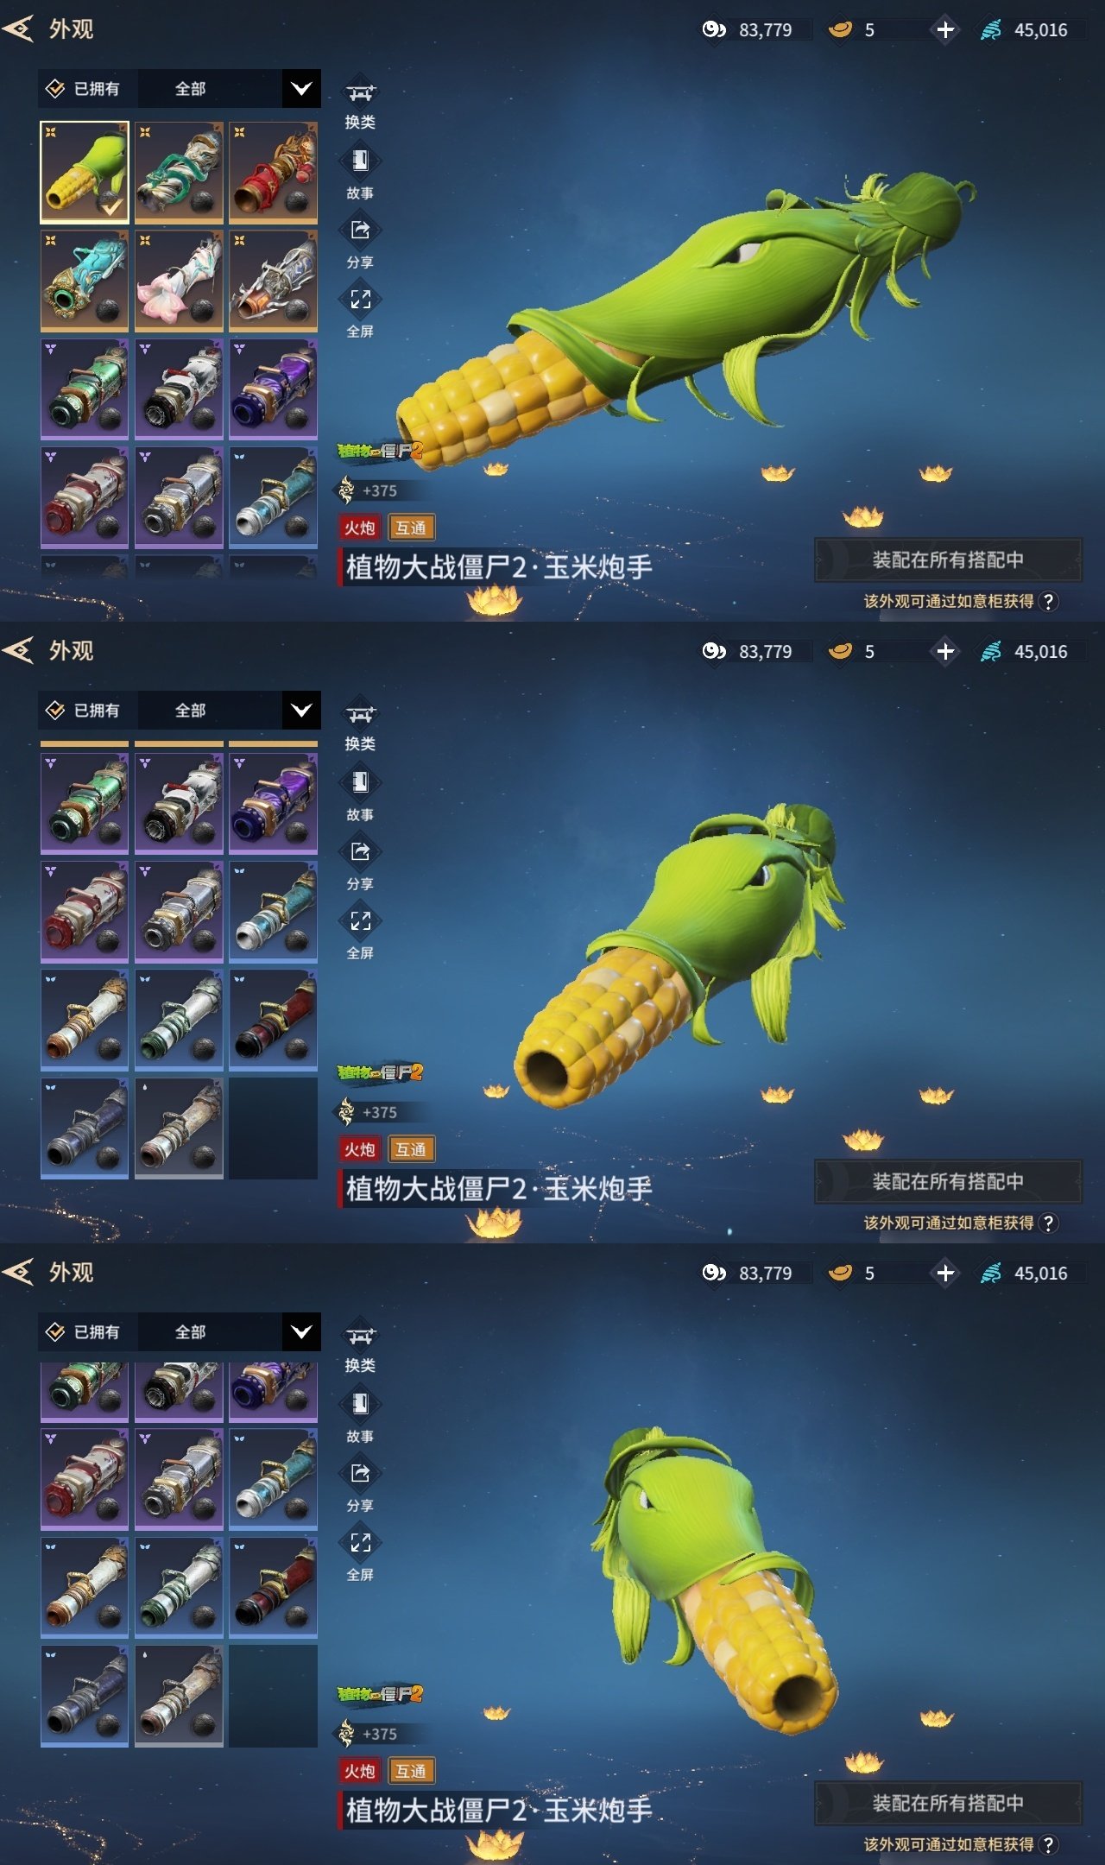Select the orange 互通 tag in middle screen

pos(411,1149)
